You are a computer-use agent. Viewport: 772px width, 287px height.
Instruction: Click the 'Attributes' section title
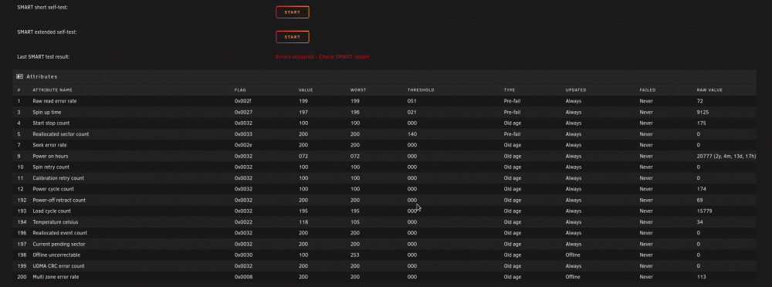(42, 77)
